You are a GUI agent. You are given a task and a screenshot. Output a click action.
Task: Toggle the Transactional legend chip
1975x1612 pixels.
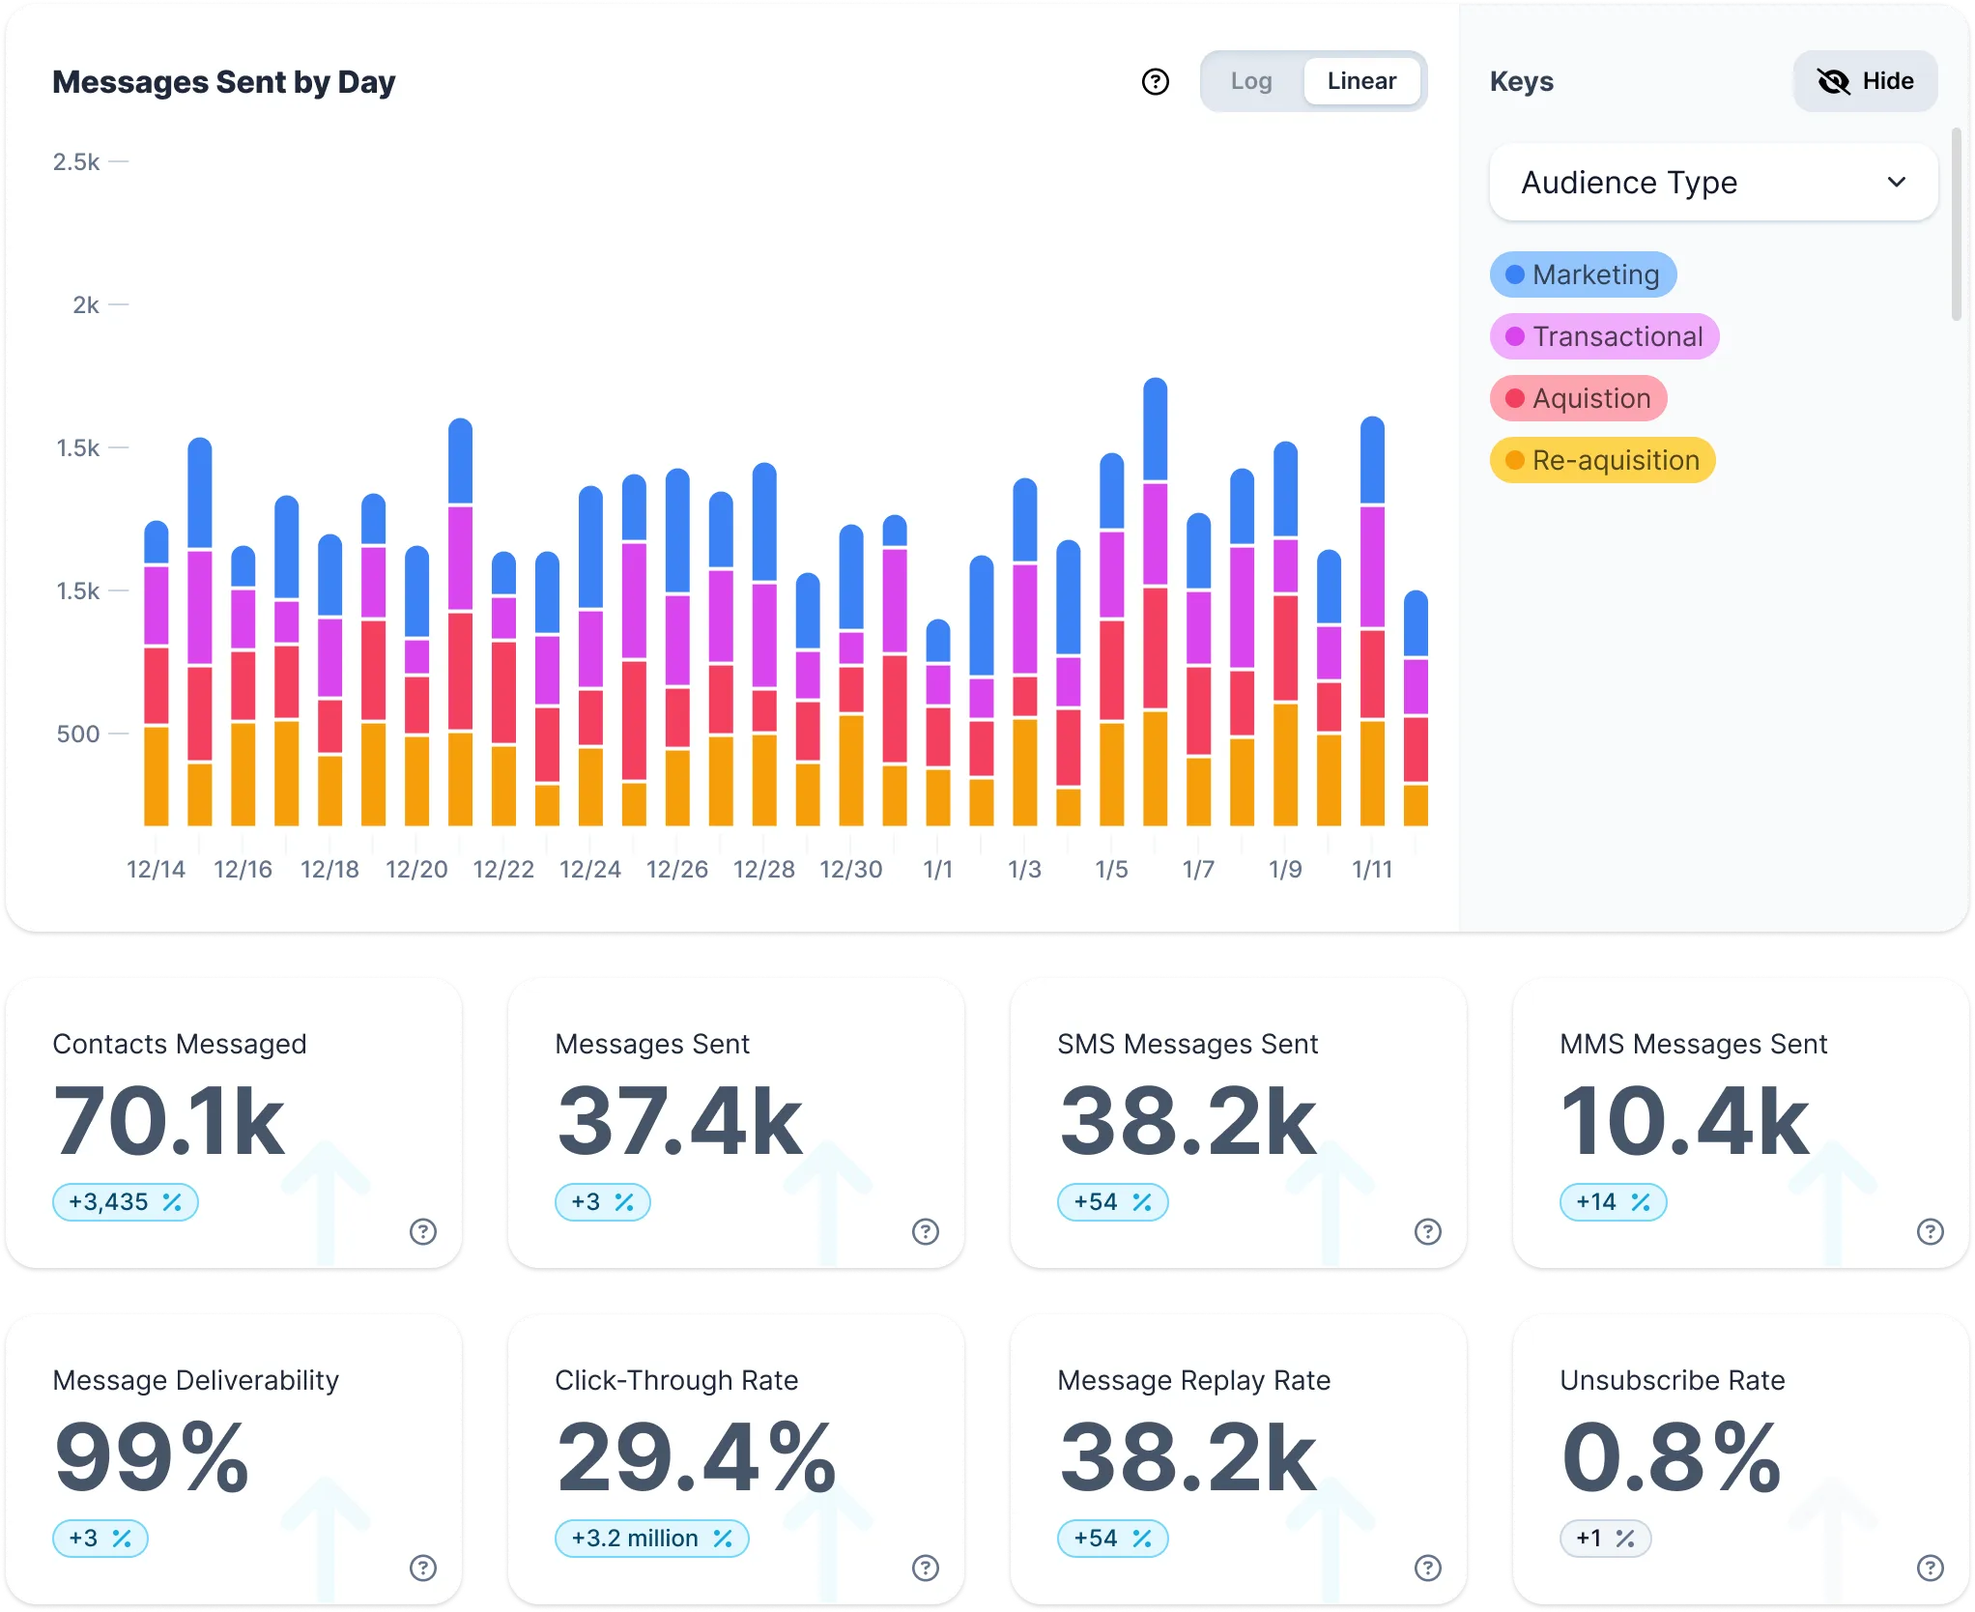[x=1604, y=336]
